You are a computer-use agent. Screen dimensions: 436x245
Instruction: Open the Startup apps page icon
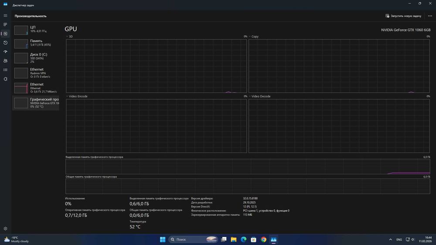tap(5, 52)
